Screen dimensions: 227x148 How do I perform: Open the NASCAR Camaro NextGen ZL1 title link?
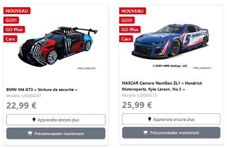point(162,86)
